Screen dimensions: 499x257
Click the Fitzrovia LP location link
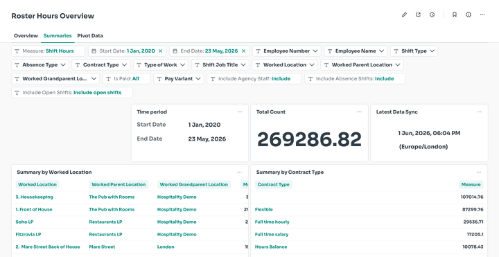(28, 234)
